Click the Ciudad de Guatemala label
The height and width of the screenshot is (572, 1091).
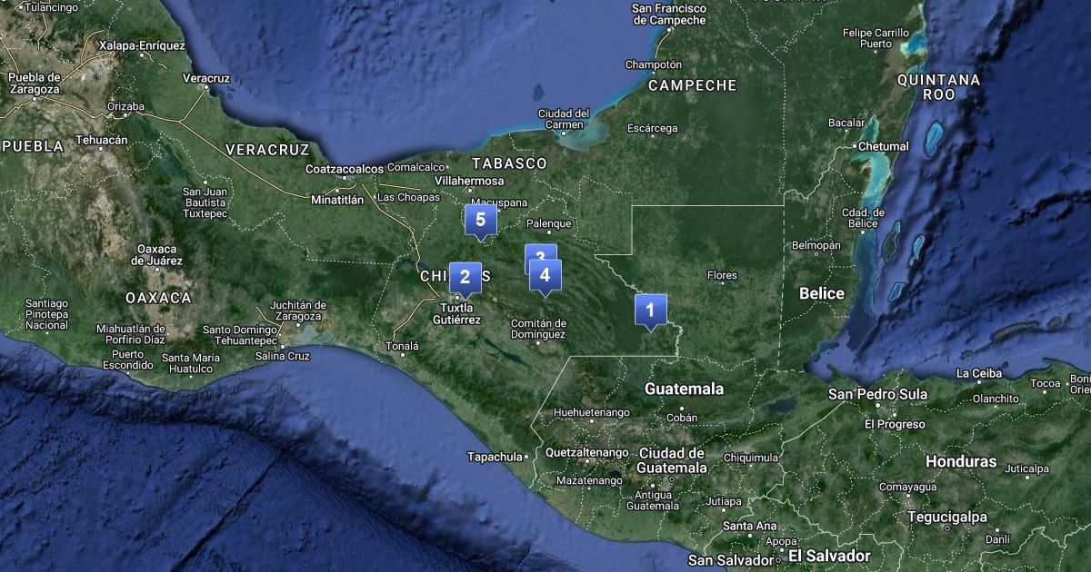tap(673, 460)
